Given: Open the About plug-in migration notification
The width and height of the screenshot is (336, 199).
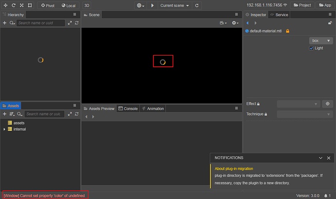Looking at the screenshot, I should pyautogui.click(x=234, y=169).
